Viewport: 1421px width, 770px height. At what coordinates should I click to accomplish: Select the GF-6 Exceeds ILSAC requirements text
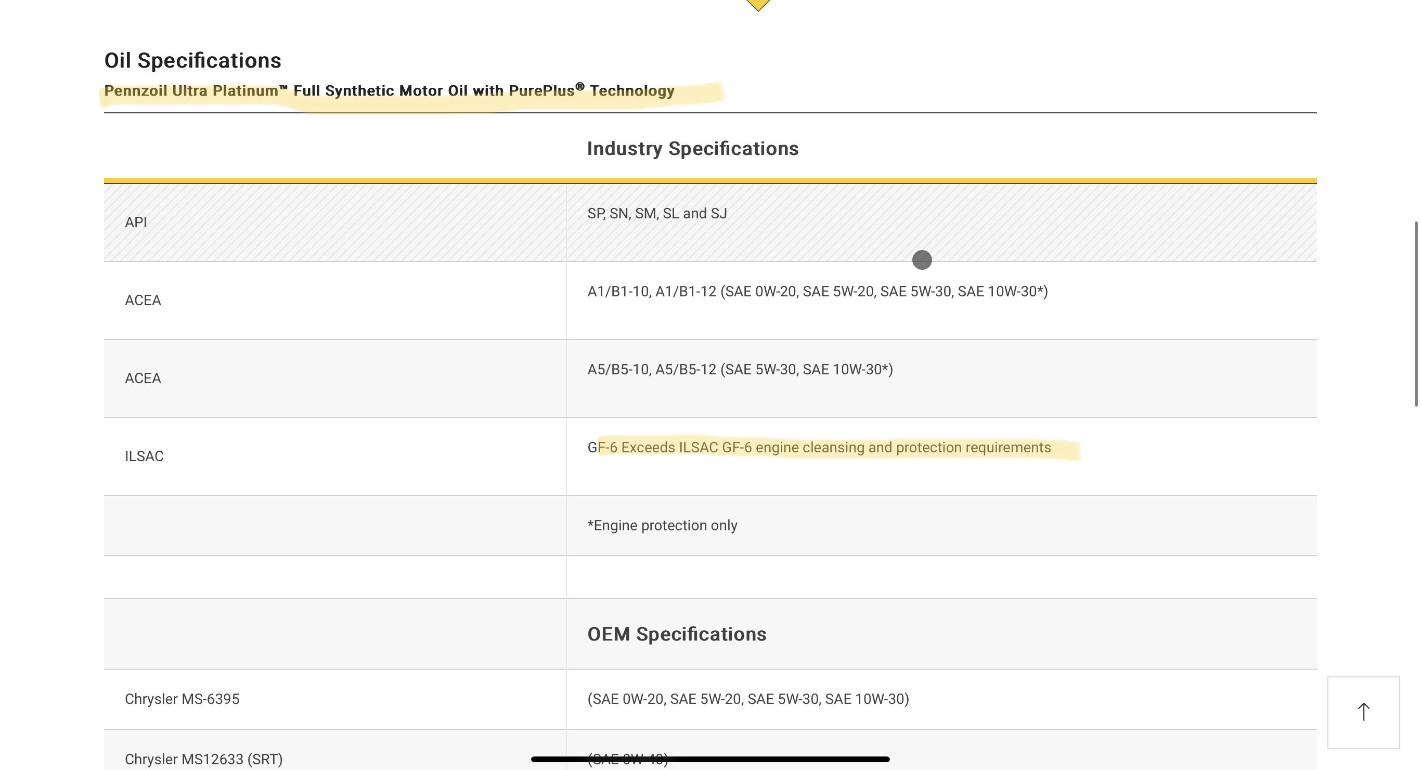(819, 447)
